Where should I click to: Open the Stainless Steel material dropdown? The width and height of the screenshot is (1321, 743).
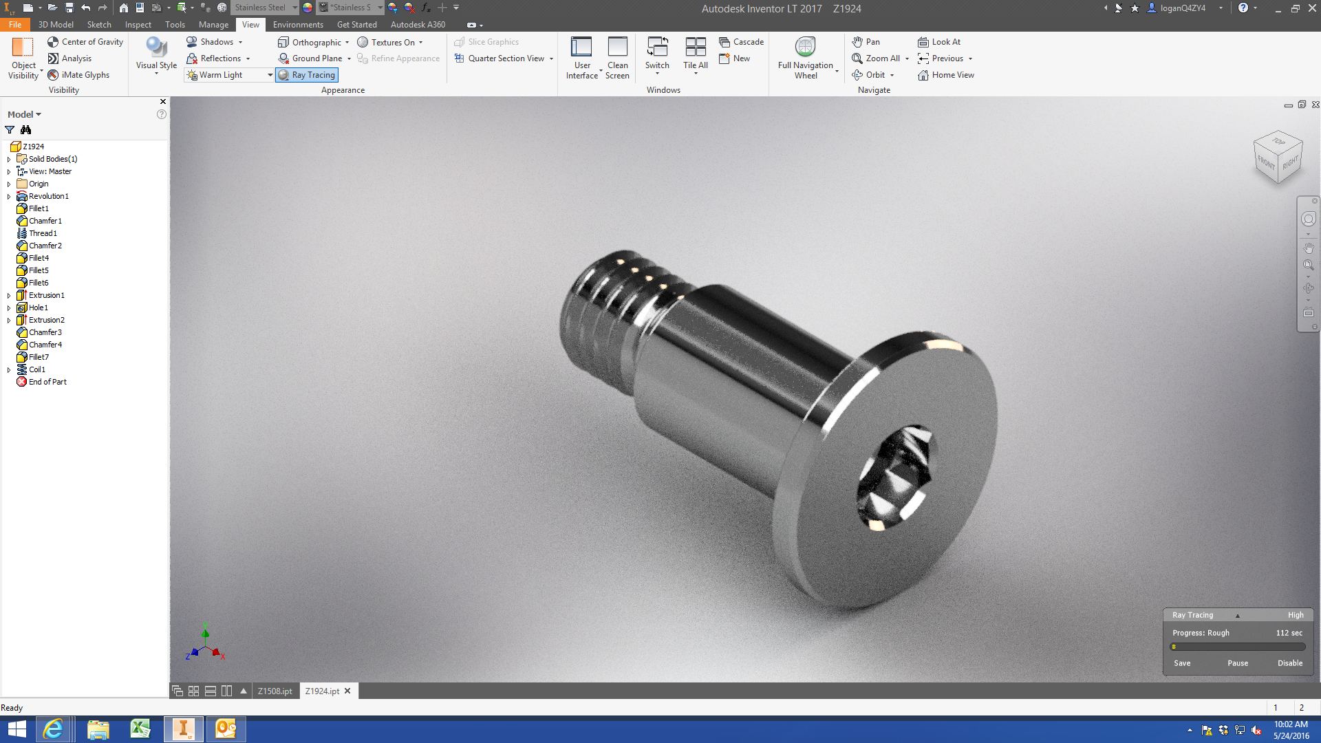294,8
